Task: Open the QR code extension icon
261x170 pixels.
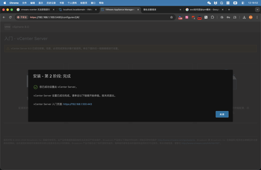Action: pos(206,17)
